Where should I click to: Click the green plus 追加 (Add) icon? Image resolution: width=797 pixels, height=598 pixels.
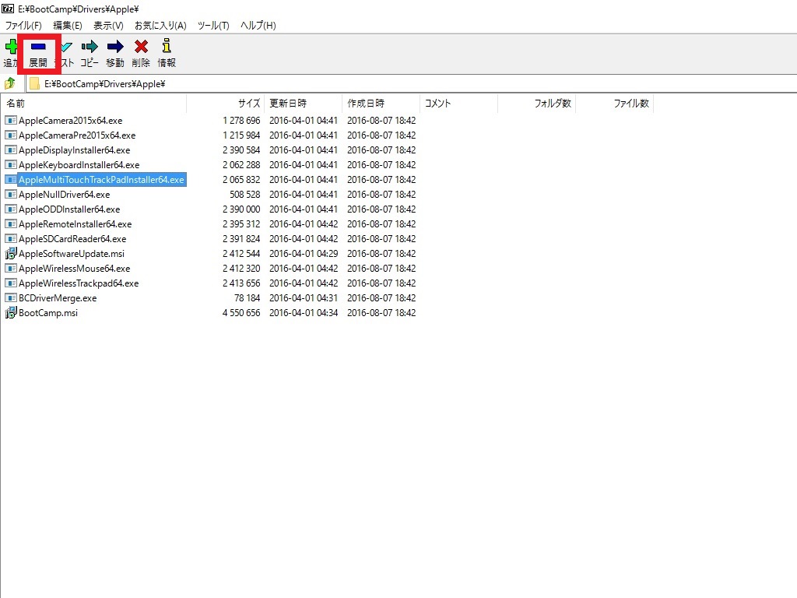11,47
